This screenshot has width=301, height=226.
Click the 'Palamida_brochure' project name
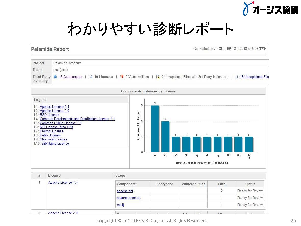coord(67,63)
